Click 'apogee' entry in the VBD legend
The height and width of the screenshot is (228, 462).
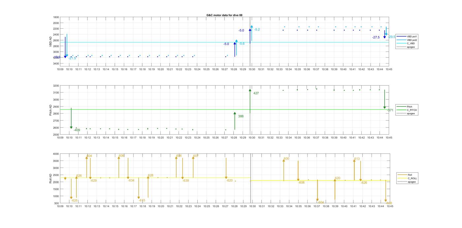pyautogui.click(x=405, y=47)
